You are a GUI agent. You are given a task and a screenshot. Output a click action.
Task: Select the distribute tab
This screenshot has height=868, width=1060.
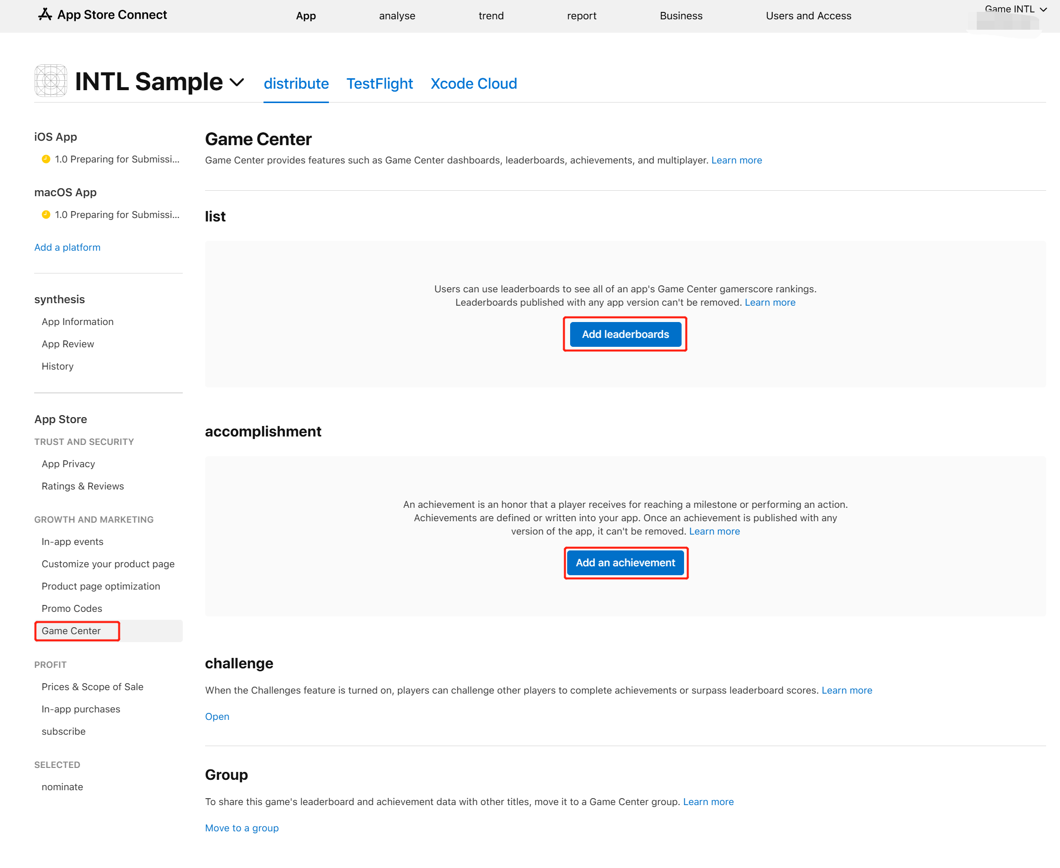pos(296,84)
